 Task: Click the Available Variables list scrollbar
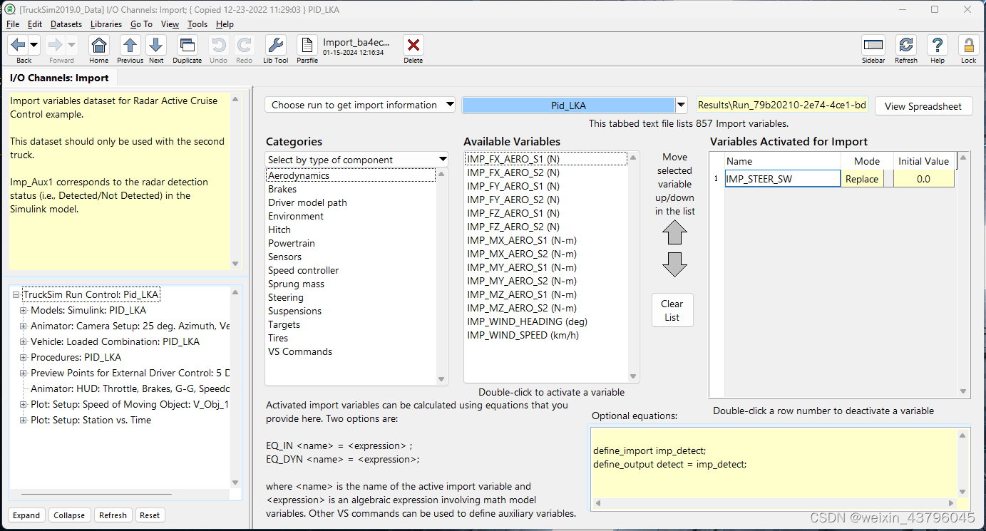632,267
